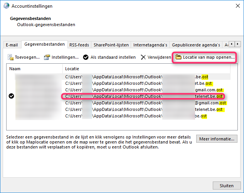
Task: Click the Naam column header
Action: (x=34, y=69)
